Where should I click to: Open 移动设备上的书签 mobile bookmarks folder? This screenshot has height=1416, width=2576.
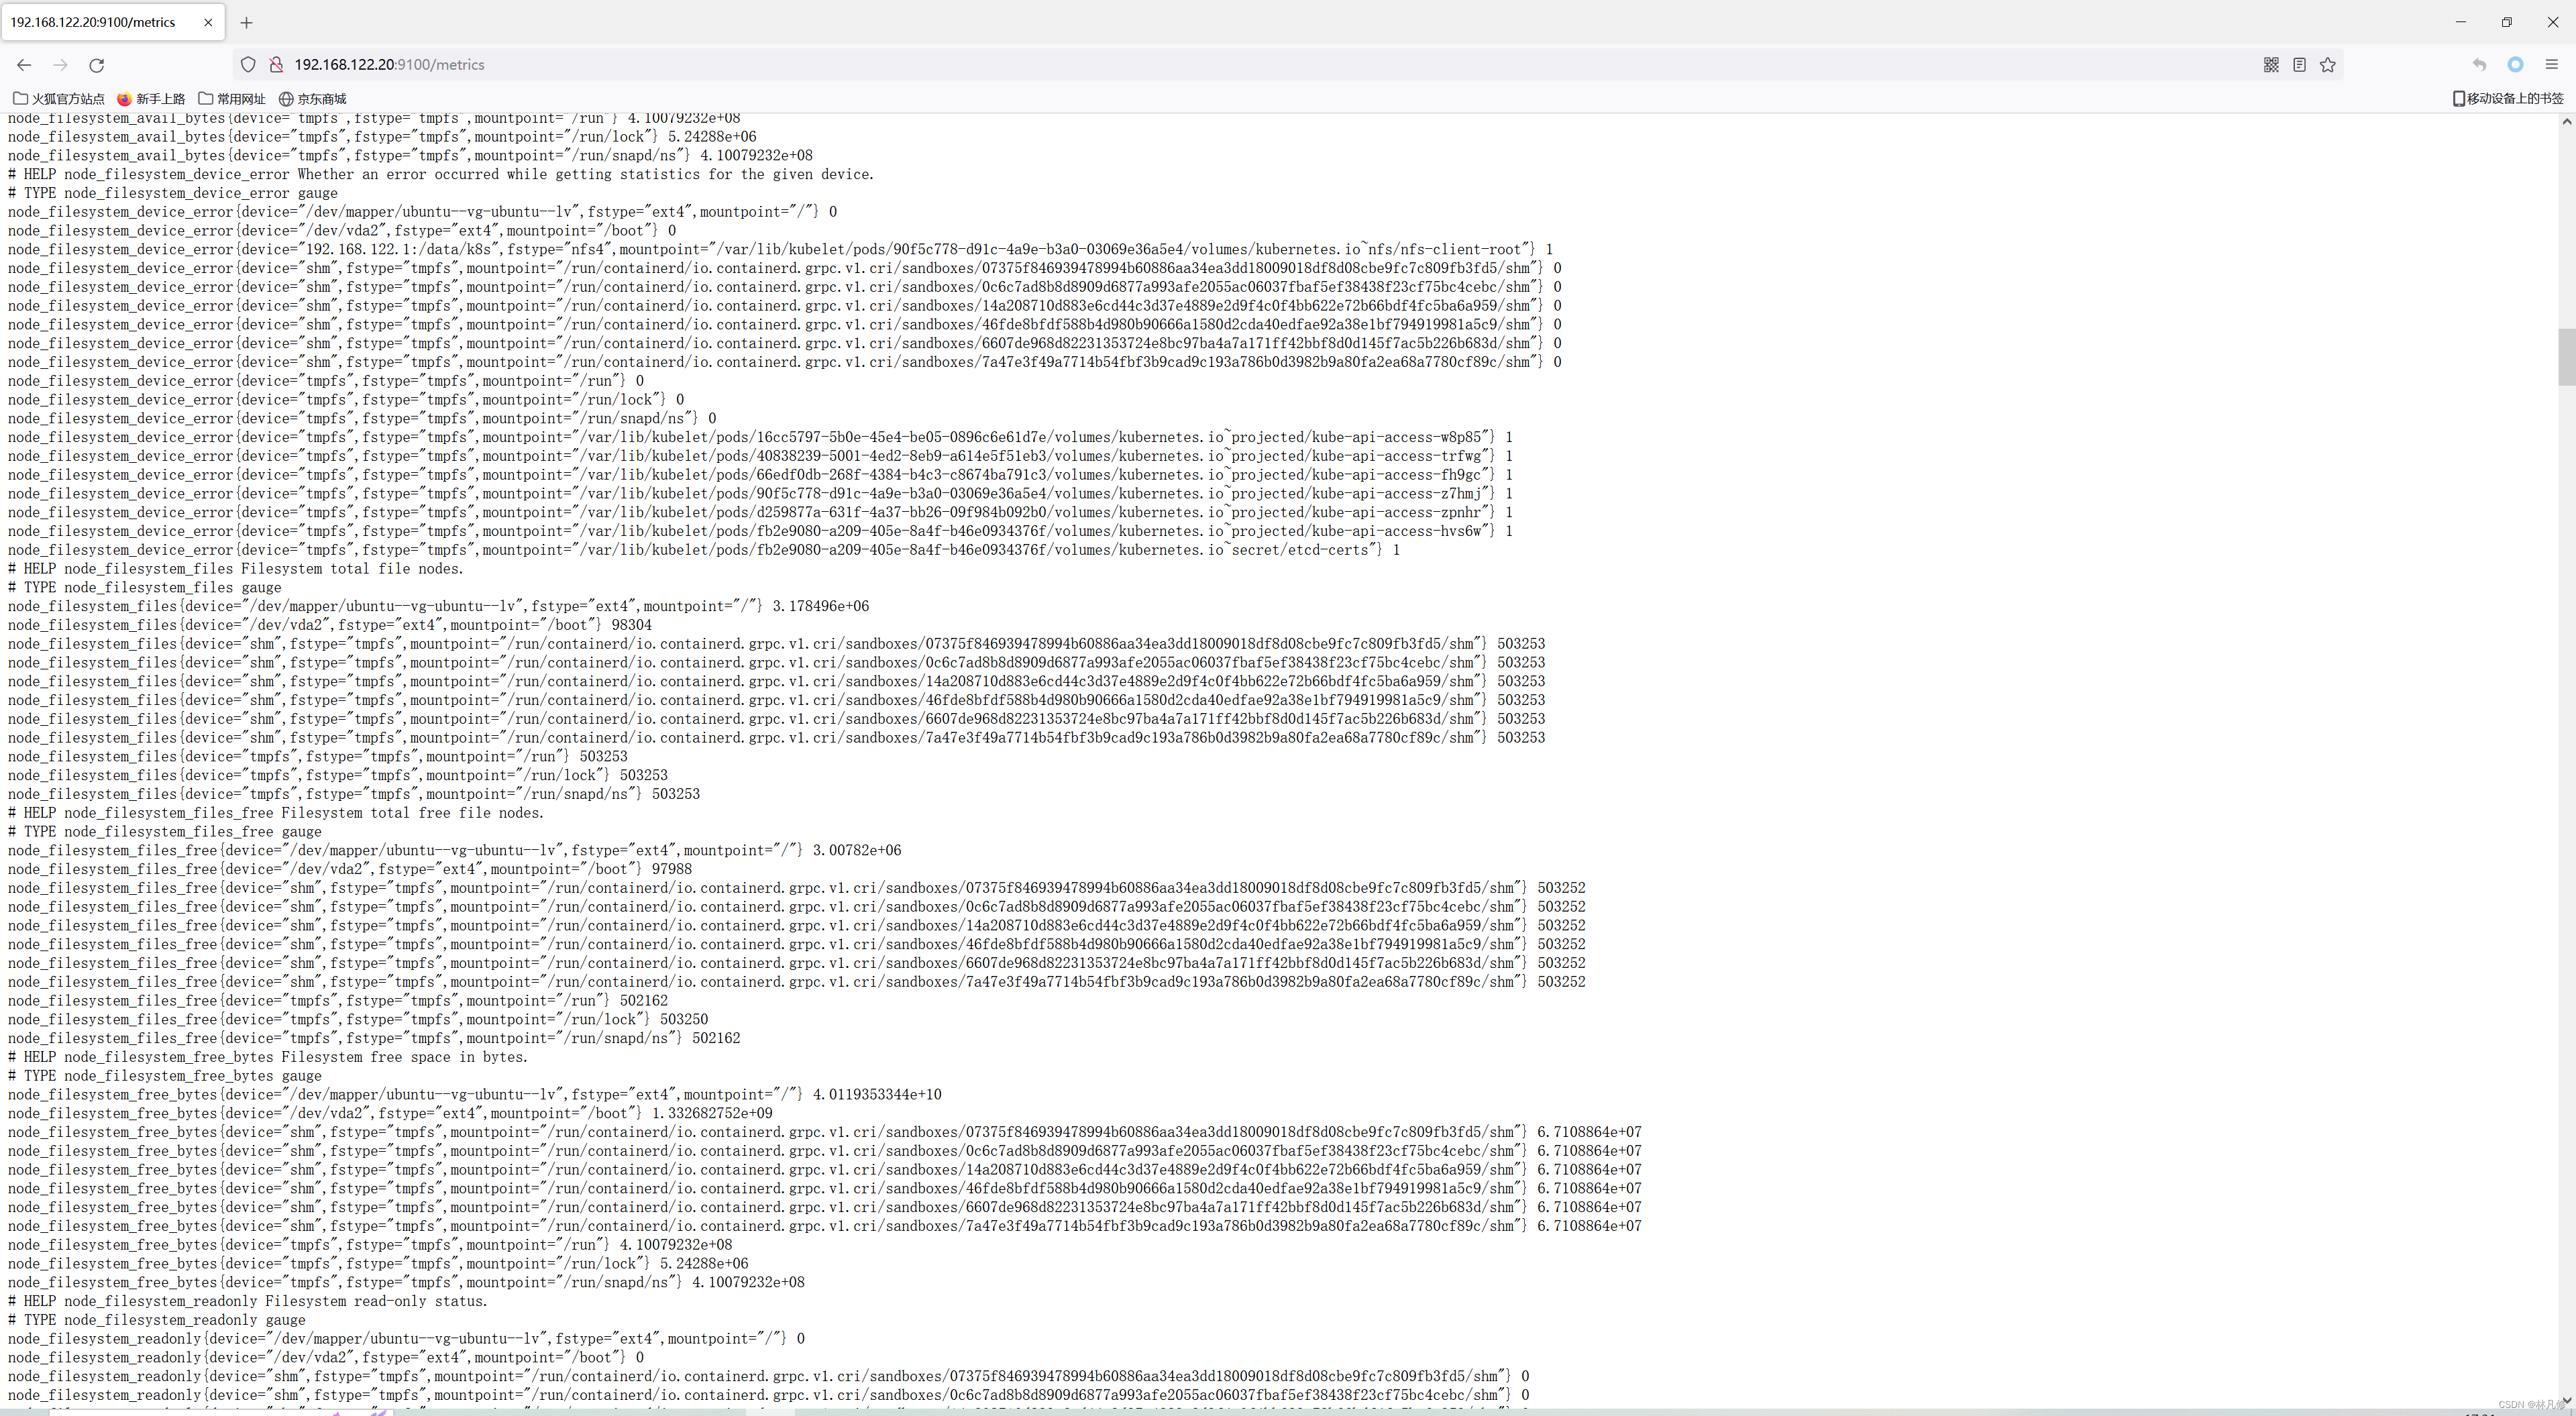tap(2508, 98)
